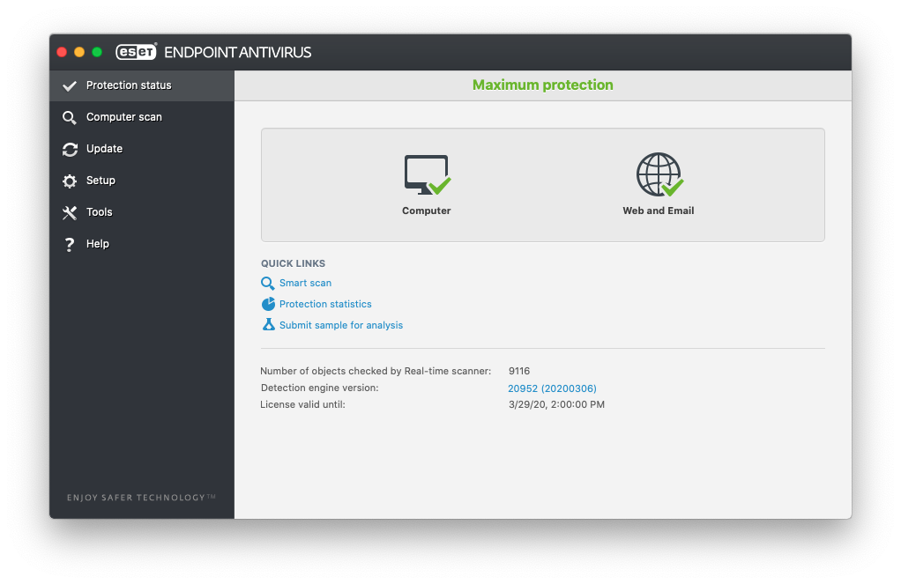This screenshot has height=584, width=901.
Task: Click the flask icon beside Submit sample
Action: point(268,325)
